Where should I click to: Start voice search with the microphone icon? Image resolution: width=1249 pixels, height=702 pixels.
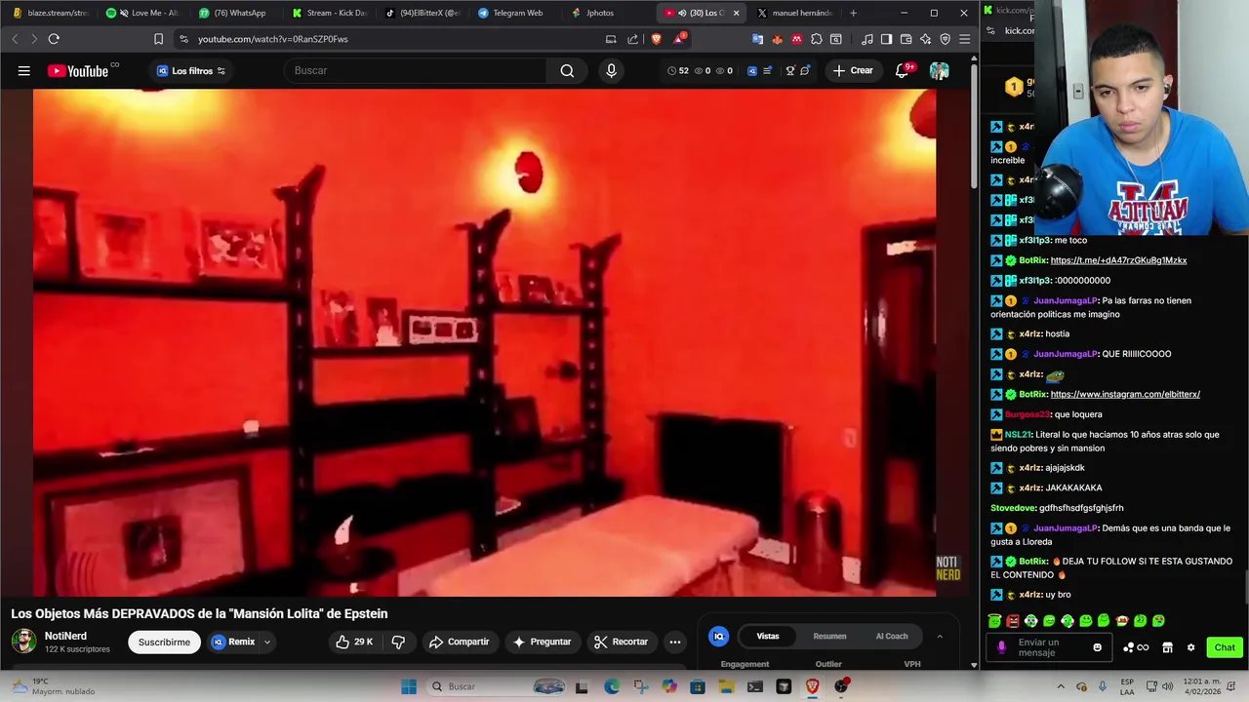tap(611, 70)
